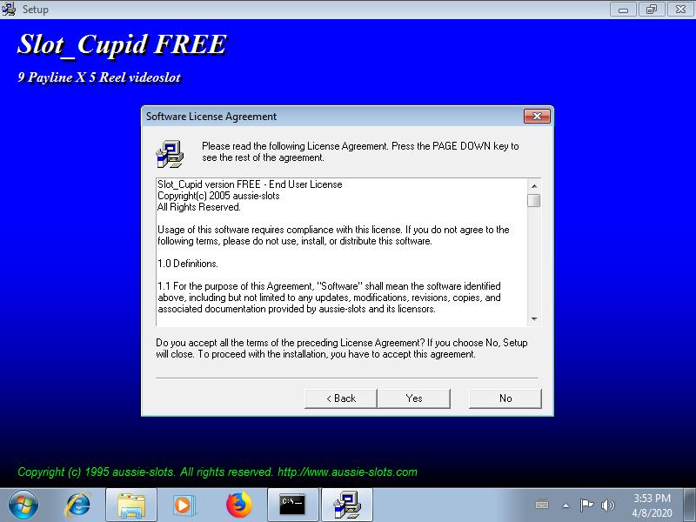Click Yes to accept the license agreement
The height and width of the screenshot is (522, 696).
[x=414, y=398]
